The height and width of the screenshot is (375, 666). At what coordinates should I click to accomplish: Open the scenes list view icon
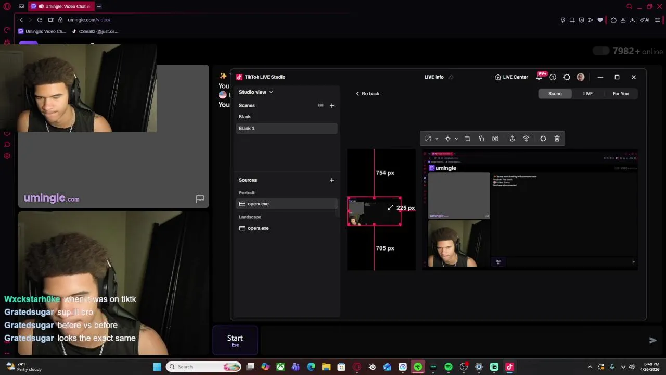tap(321, 105)
